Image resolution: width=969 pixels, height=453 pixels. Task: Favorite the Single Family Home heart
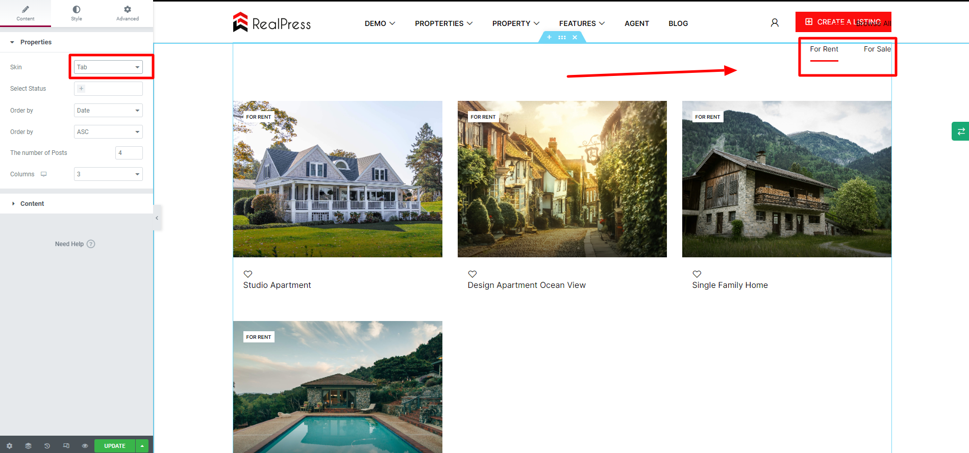[697, 274]
